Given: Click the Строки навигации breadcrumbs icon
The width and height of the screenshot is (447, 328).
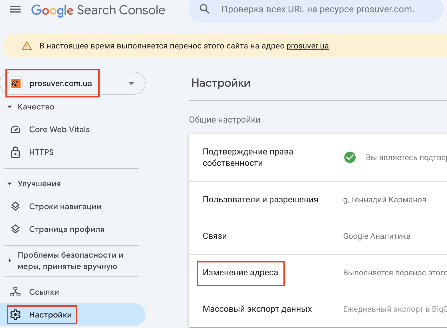Looking at the screenshot, I should (x=15, y=206).
